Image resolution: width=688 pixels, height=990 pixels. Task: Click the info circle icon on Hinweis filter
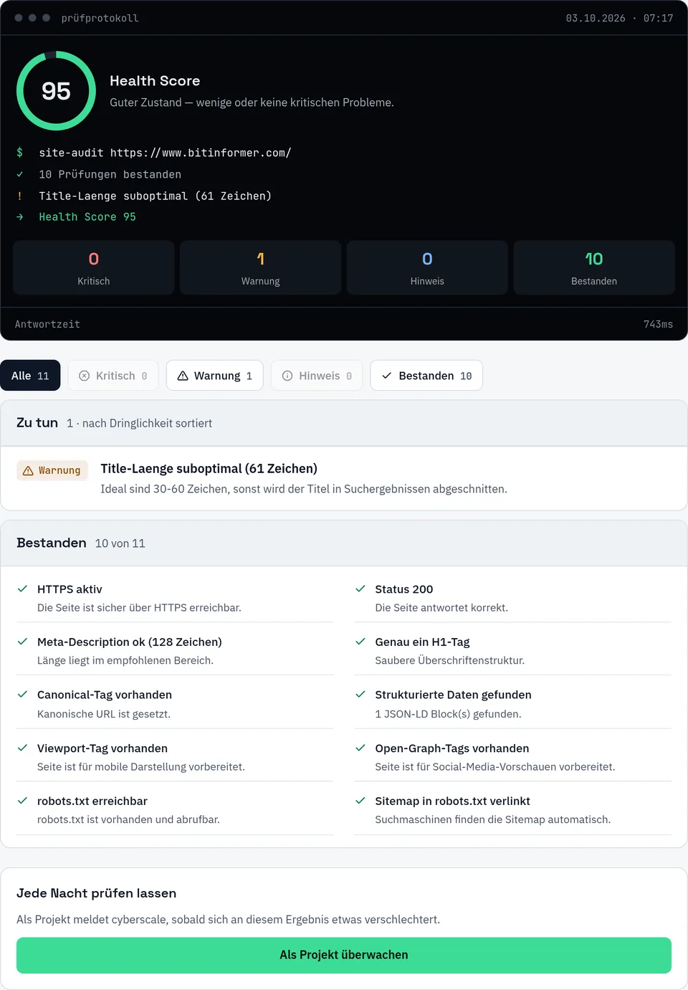point(287,376)
